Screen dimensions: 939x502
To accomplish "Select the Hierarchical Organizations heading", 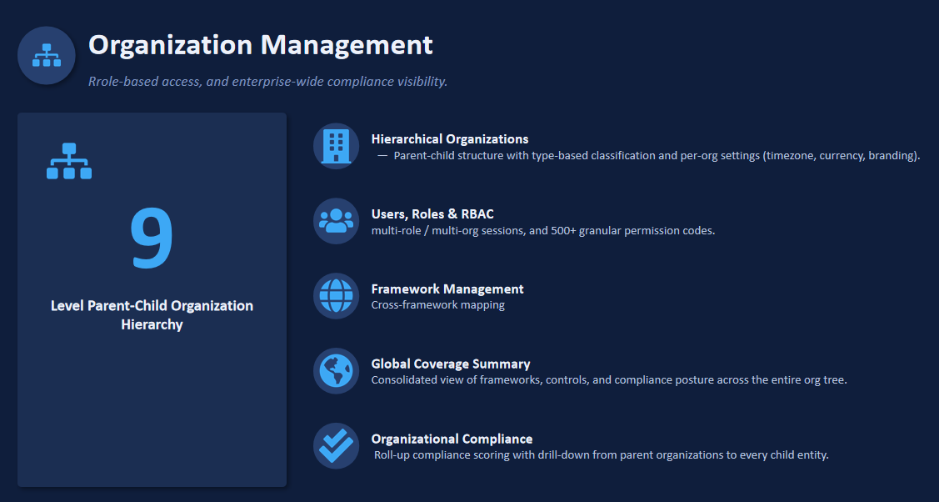I will (x=450, y=139).
